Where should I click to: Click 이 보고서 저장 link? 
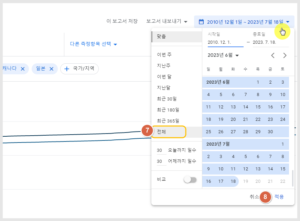coord(122,21)
